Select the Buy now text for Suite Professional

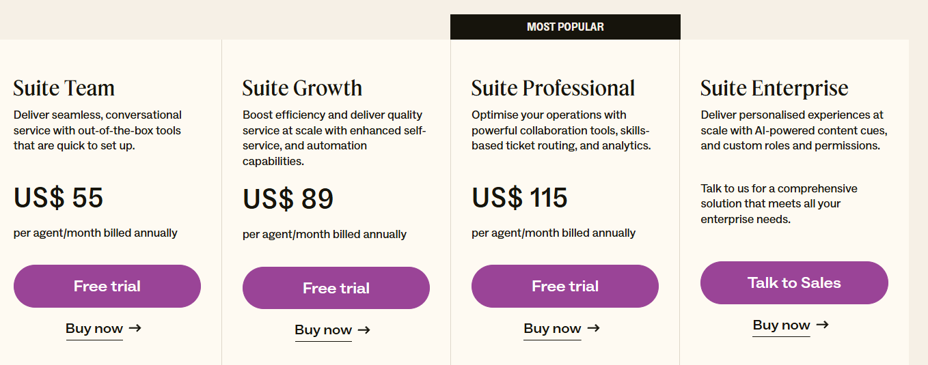click(x=552, y=328)
